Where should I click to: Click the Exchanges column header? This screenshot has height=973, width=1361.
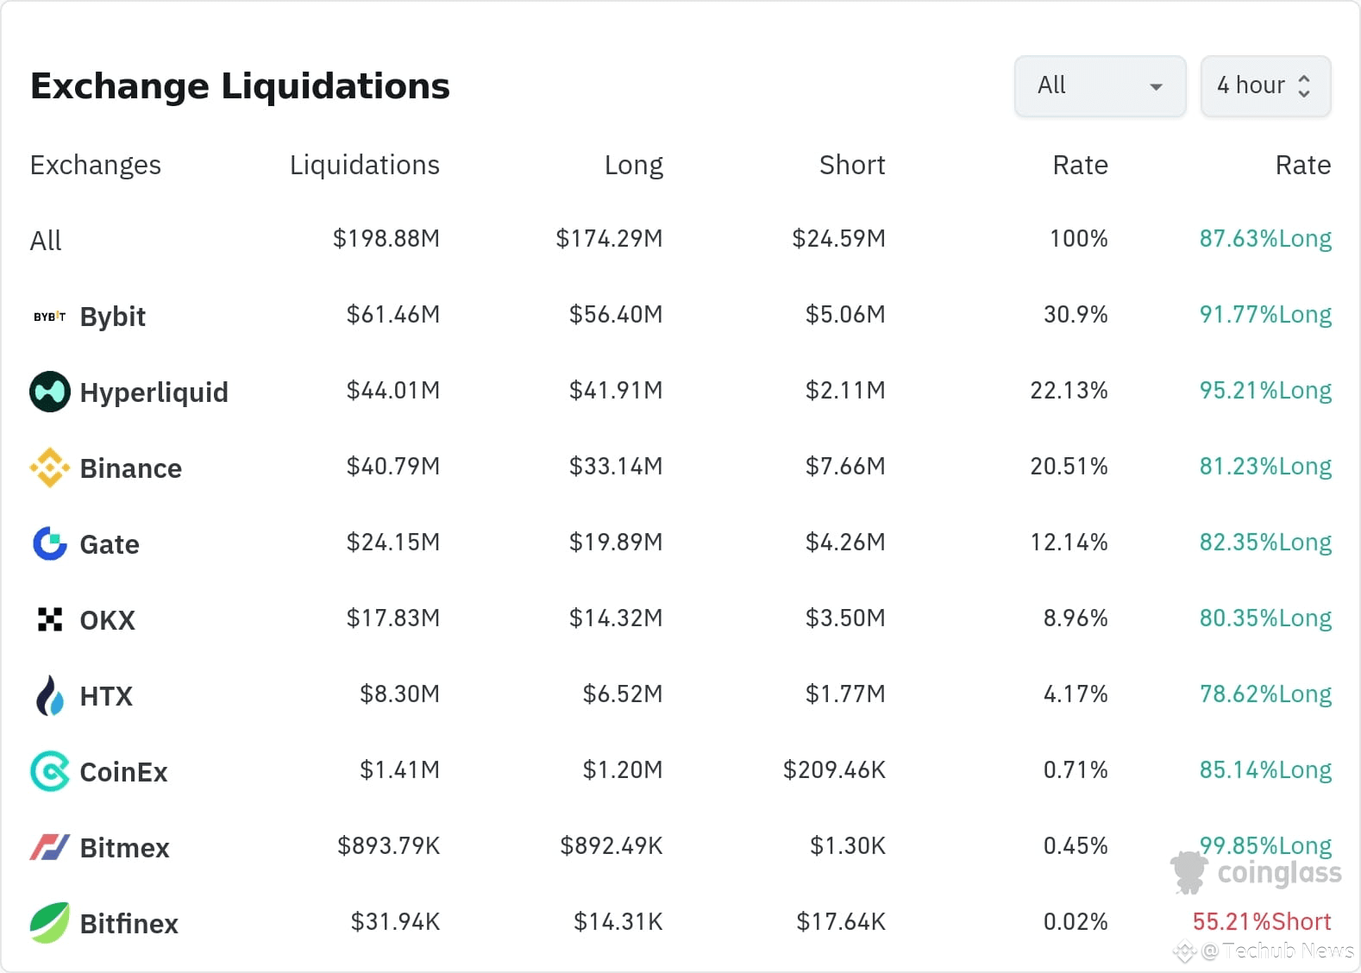tap(95, 165)
